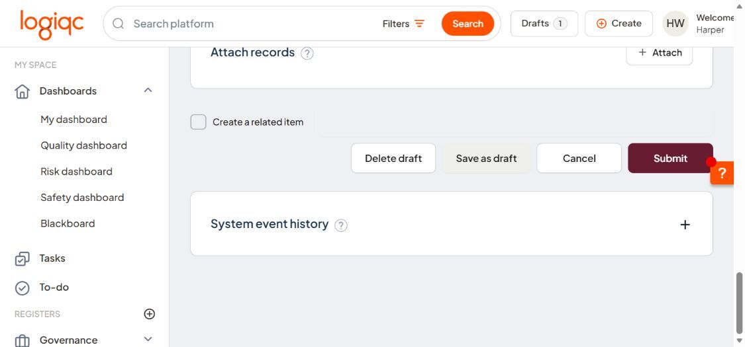This screenshot has width=745, height=347.
Task: Click the Cancel button
Action: (579, 159)
